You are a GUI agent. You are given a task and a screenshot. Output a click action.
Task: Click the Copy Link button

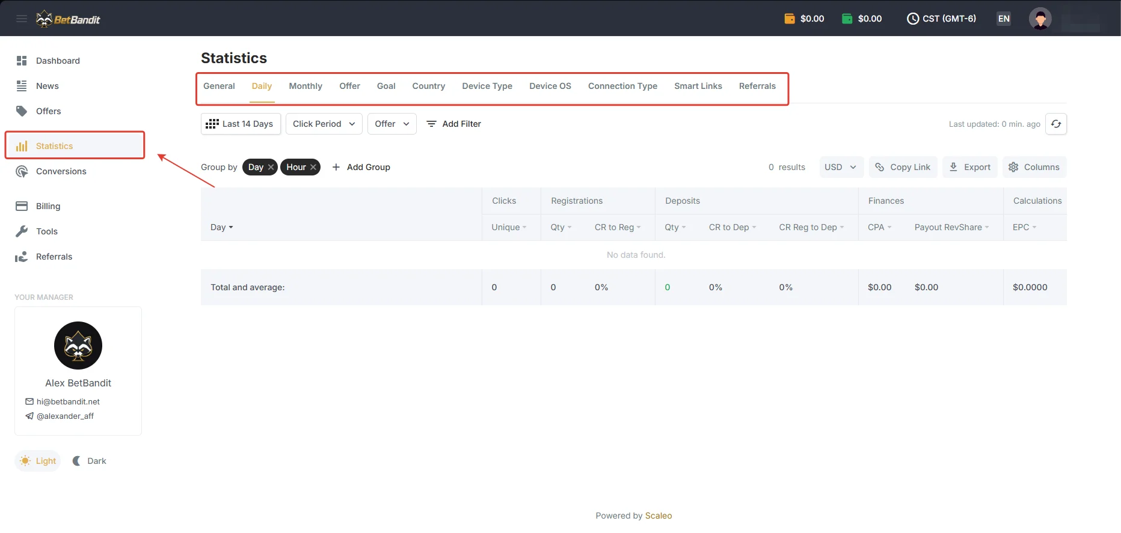tap(903, 167)
